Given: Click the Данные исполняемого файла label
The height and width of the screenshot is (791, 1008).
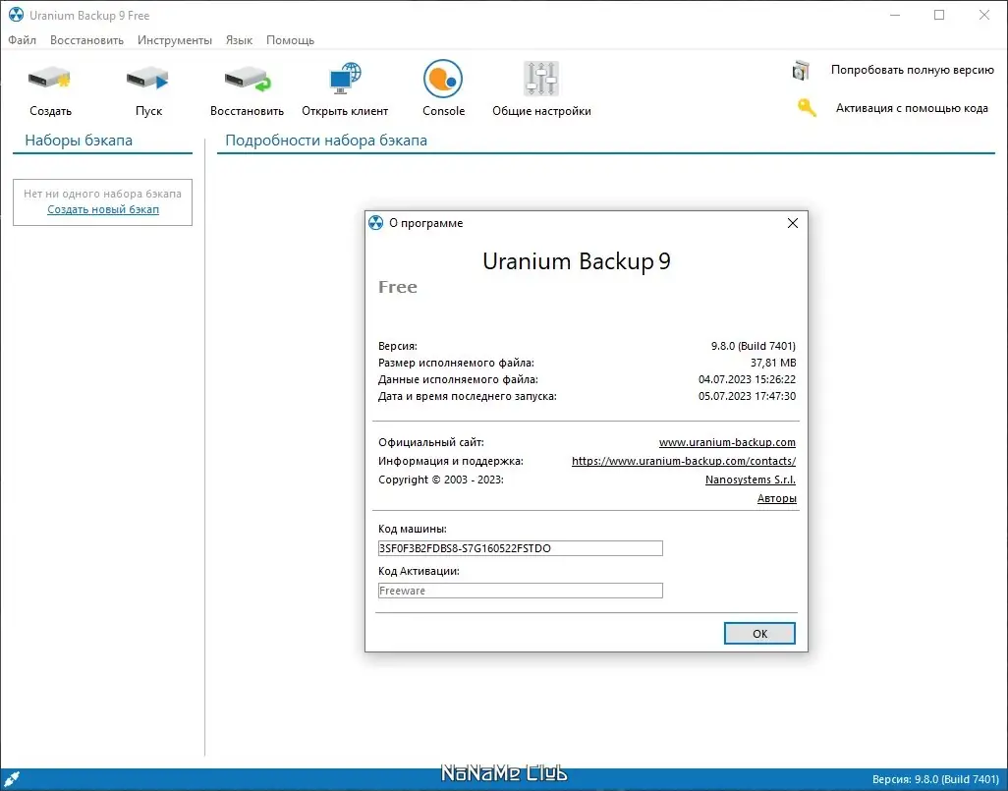Looking at the screenshot, I should point(458,379).
